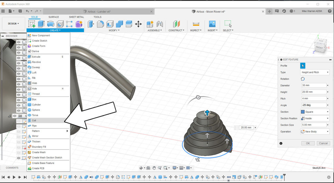Click Cancel in the Edit Feature panel
This screenshot has height=183, width=334.
[x=323, y=143]
